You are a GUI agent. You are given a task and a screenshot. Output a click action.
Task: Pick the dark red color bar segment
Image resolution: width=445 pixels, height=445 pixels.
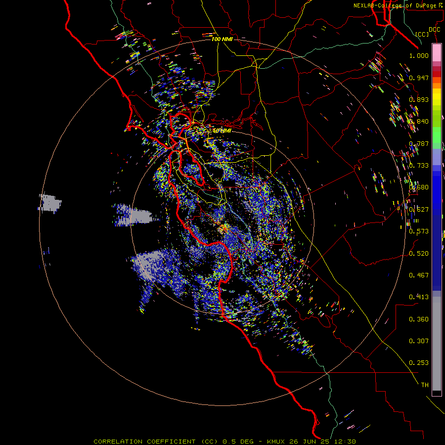437,74
